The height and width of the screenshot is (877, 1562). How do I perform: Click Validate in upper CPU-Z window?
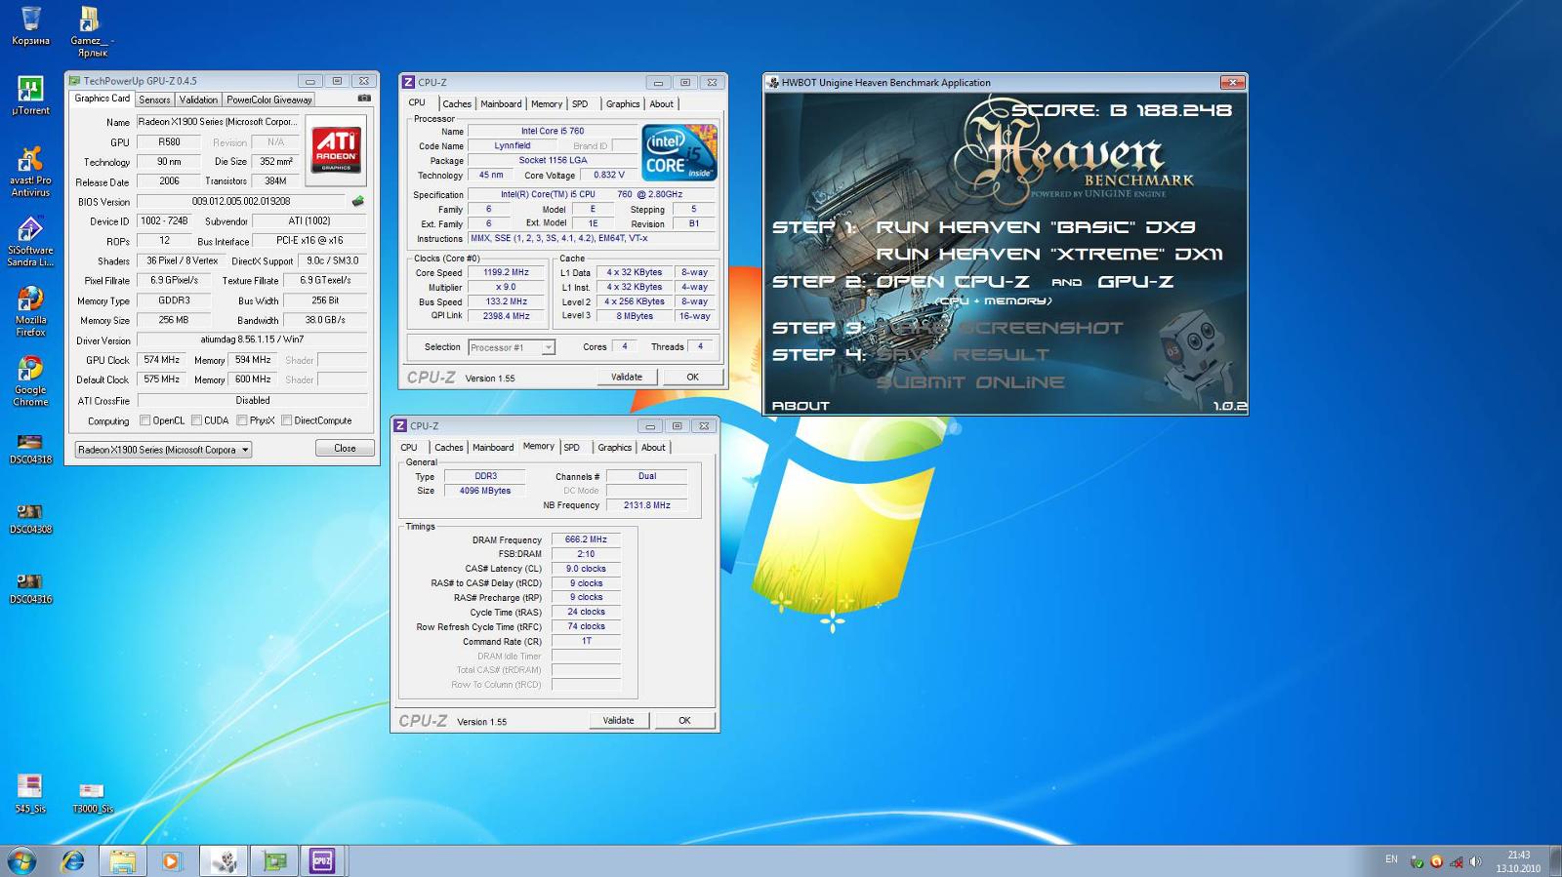(627, 377)
